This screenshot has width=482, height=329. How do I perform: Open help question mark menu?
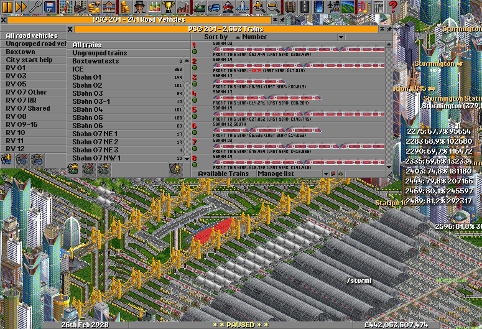[392, 7]
